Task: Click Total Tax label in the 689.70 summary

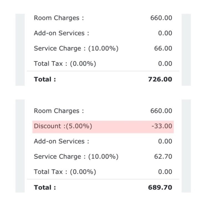Action: click(x=65, y=172)
